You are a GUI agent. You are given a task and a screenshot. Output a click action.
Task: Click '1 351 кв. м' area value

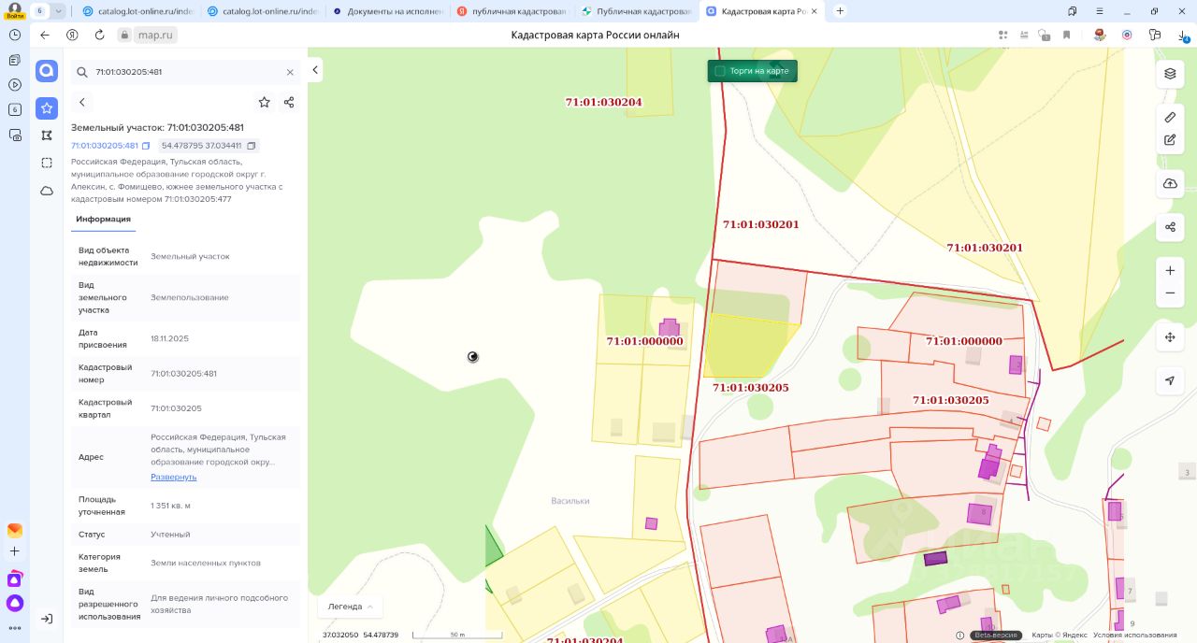(170, 506)
